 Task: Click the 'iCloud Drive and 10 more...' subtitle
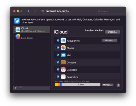click(33, 31)
